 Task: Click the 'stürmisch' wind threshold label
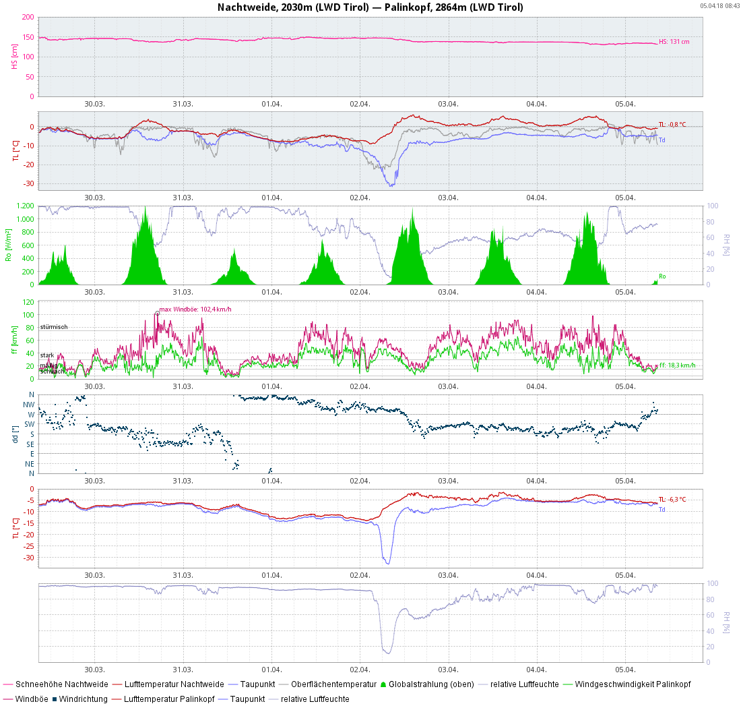coord(54,327)
